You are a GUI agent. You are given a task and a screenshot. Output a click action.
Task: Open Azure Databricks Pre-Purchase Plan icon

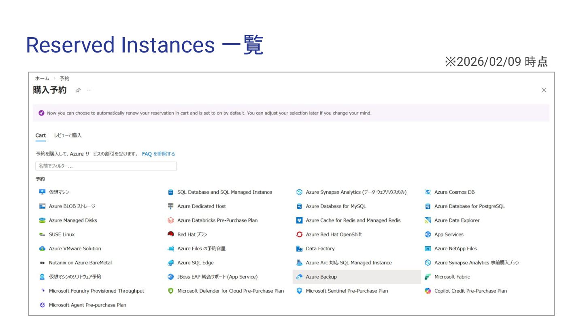(170, 220)
